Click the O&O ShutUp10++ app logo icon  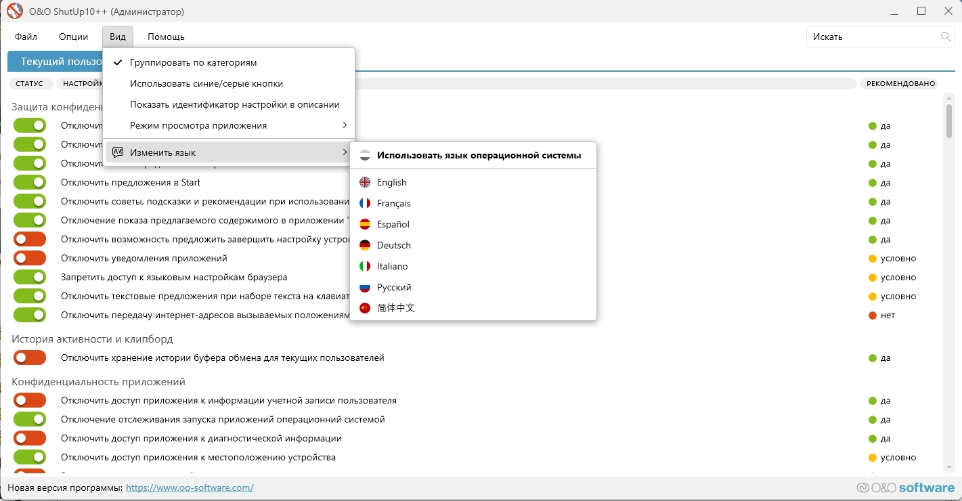[x=14, y=12]
